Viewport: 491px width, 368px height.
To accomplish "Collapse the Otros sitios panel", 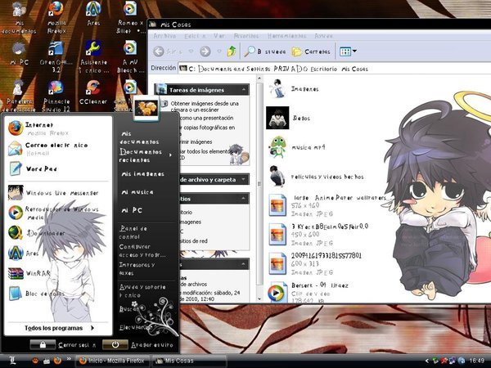I will pyautogui.click(x=244, y=199).
